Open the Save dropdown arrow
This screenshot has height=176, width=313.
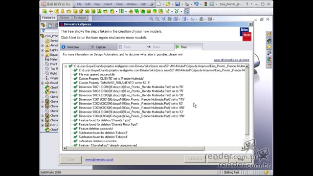point(182,4)
